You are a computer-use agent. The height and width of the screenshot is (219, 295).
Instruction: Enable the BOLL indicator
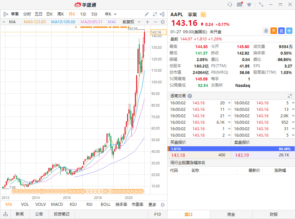click(106, 204)
